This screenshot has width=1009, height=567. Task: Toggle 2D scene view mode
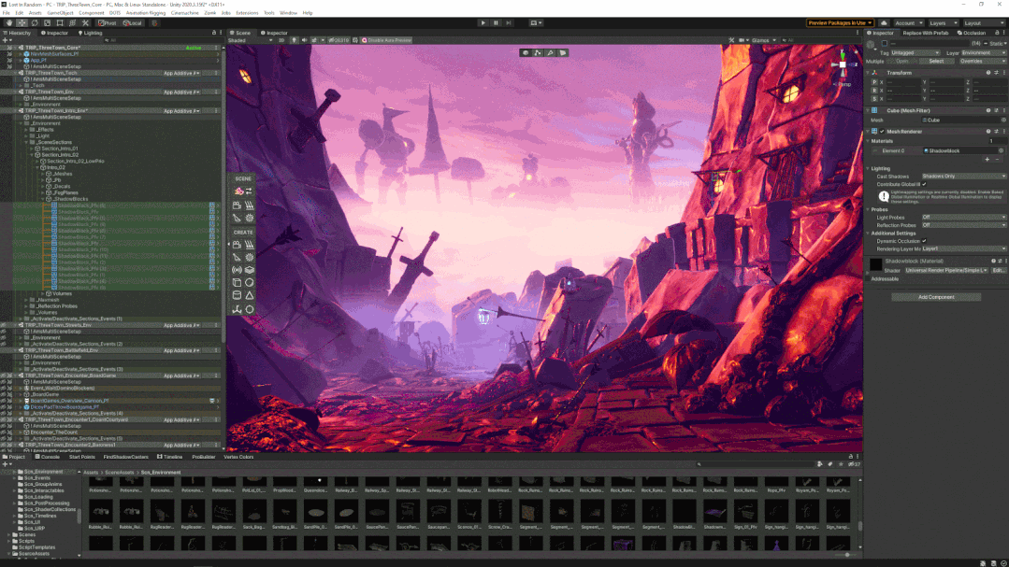(281, 40)
